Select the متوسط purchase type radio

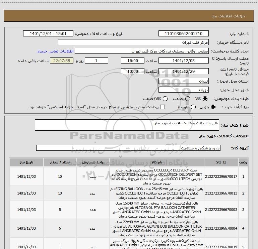point(193,107)
